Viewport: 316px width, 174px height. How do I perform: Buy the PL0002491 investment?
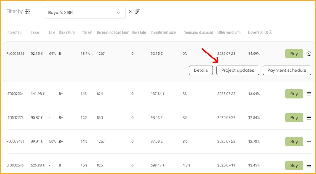[294, 142]
